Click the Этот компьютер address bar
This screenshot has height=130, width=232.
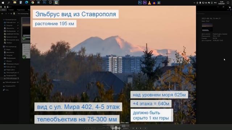(23, 14)
